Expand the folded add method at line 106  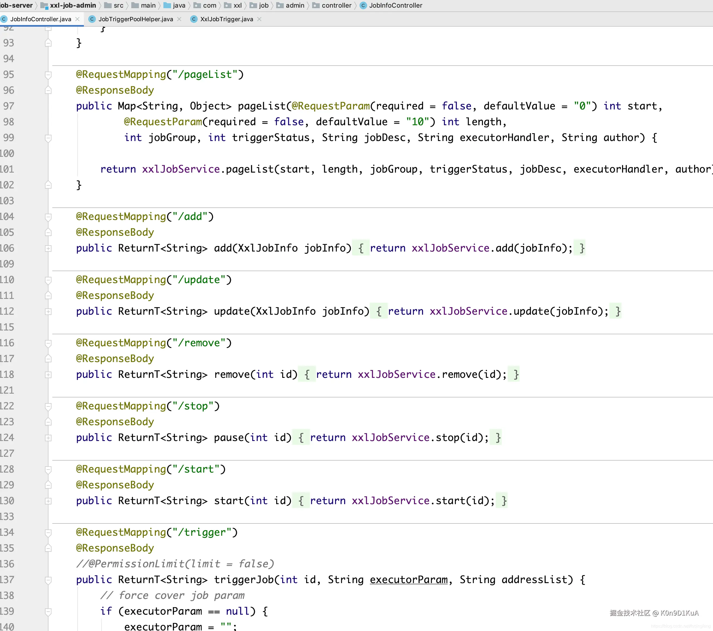(48, 249)
